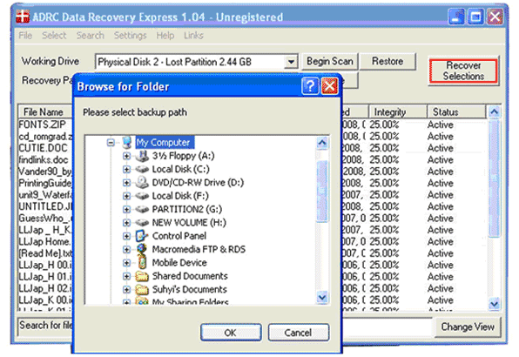The height and width of the screenshot is (357, 519).
Task: Open the Links menu
Action: (x=193, y=36)
